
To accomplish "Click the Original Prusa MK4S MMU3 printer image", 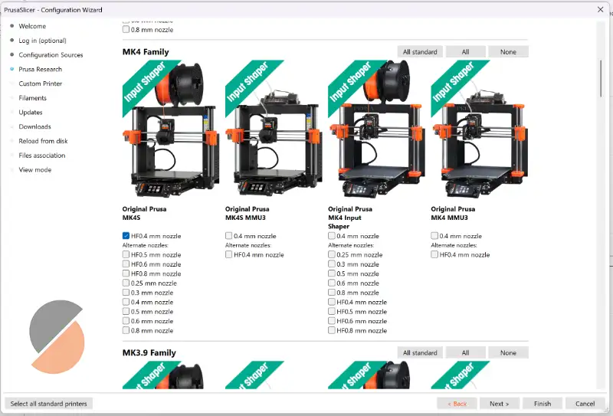I will click(x=274, y=129).
